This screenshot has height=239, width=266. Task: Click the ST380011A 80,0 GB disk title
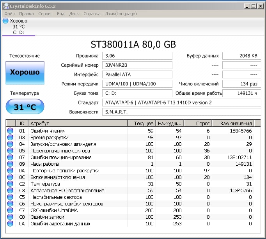click(133, 44)
